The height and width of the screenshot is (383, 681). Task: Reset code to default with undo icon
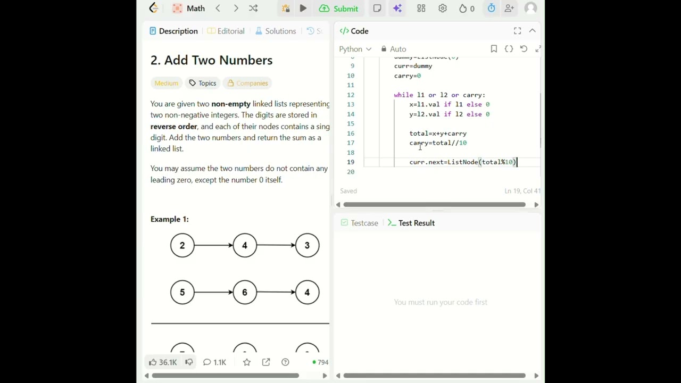point(524,49)
